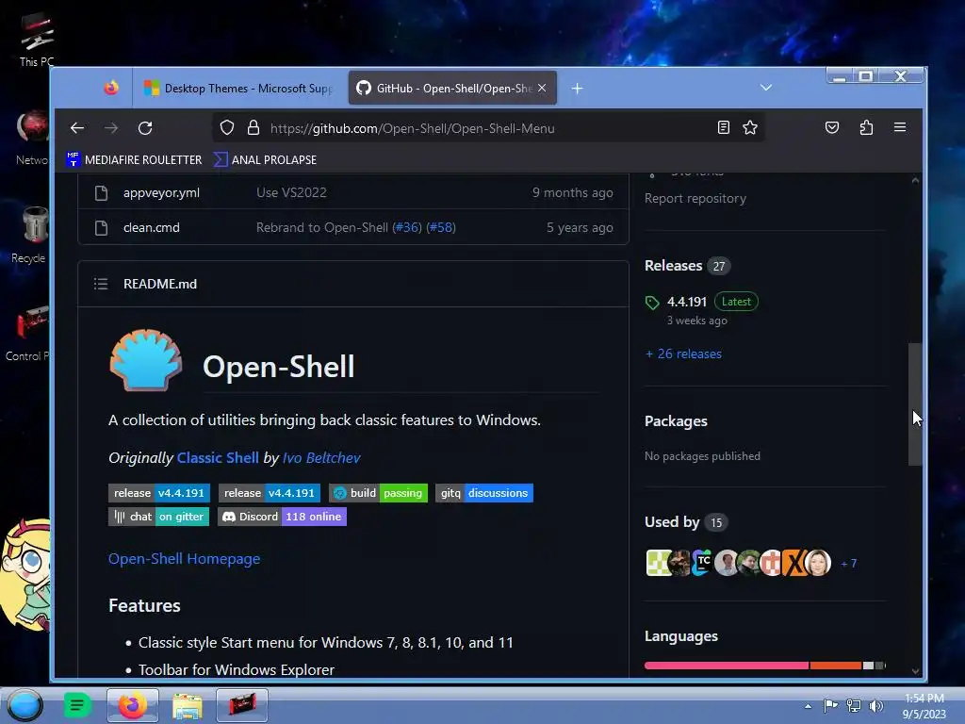Click the scrollbar down arrow
Screen dimensions: 965x724
click(915, 671)
